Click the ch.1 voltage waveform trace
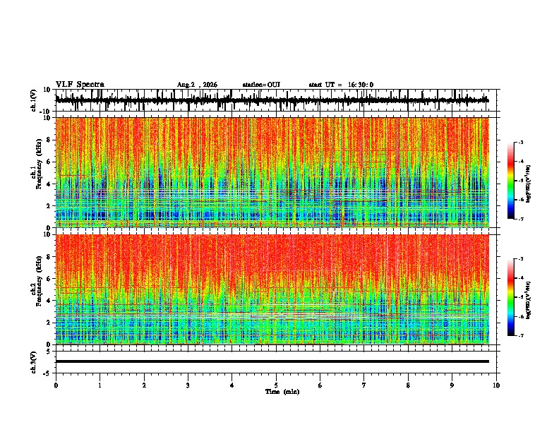Viewport: 559px width, 432px height. [x=272, y=100]
